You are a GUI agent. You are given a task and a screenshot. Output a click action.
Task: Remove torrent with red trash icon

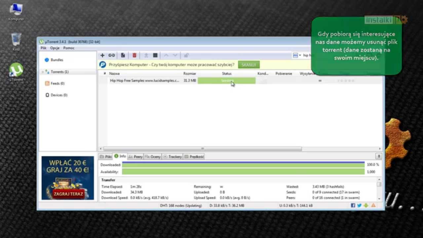click(135, 55)
